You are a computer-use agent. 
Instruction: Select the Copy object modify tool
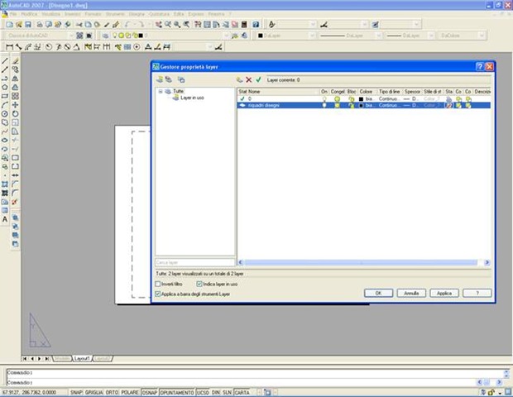click(x=15, y=69)
